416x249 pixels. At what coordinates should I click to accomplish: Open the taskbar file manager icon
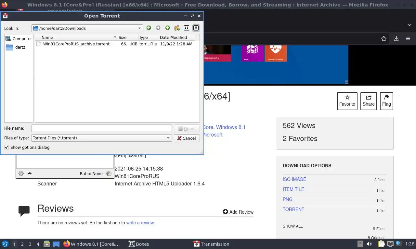click(47, 244)
